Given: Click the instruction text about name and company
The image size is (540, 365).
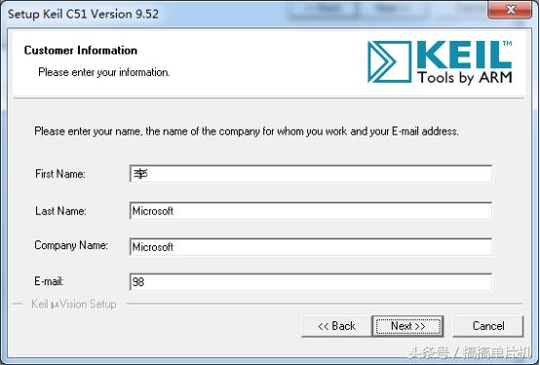Looking at the screenshot, I should point(247,131).
